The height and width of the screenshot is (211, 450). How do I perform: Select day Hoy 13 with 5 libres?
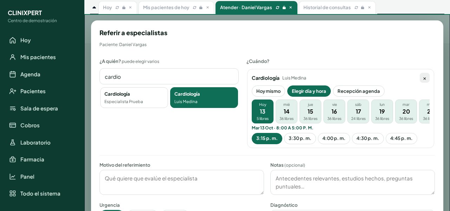(x=263, y=111)
